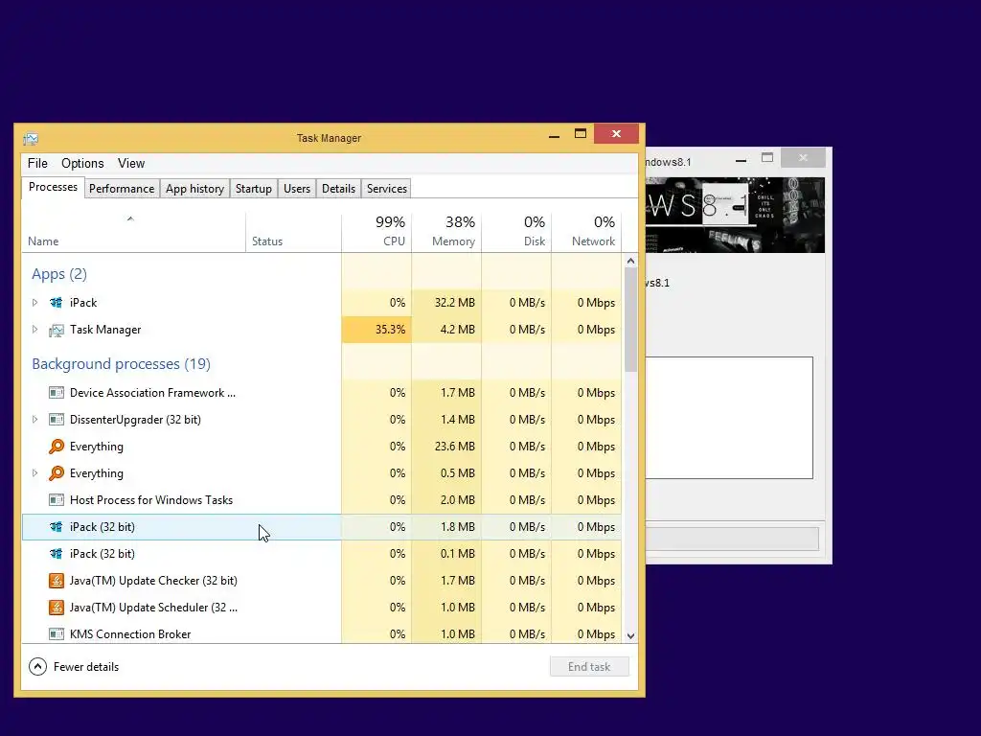Click the highlighted iPack (32 bit) 1.8 MB icon

point(57,527)
